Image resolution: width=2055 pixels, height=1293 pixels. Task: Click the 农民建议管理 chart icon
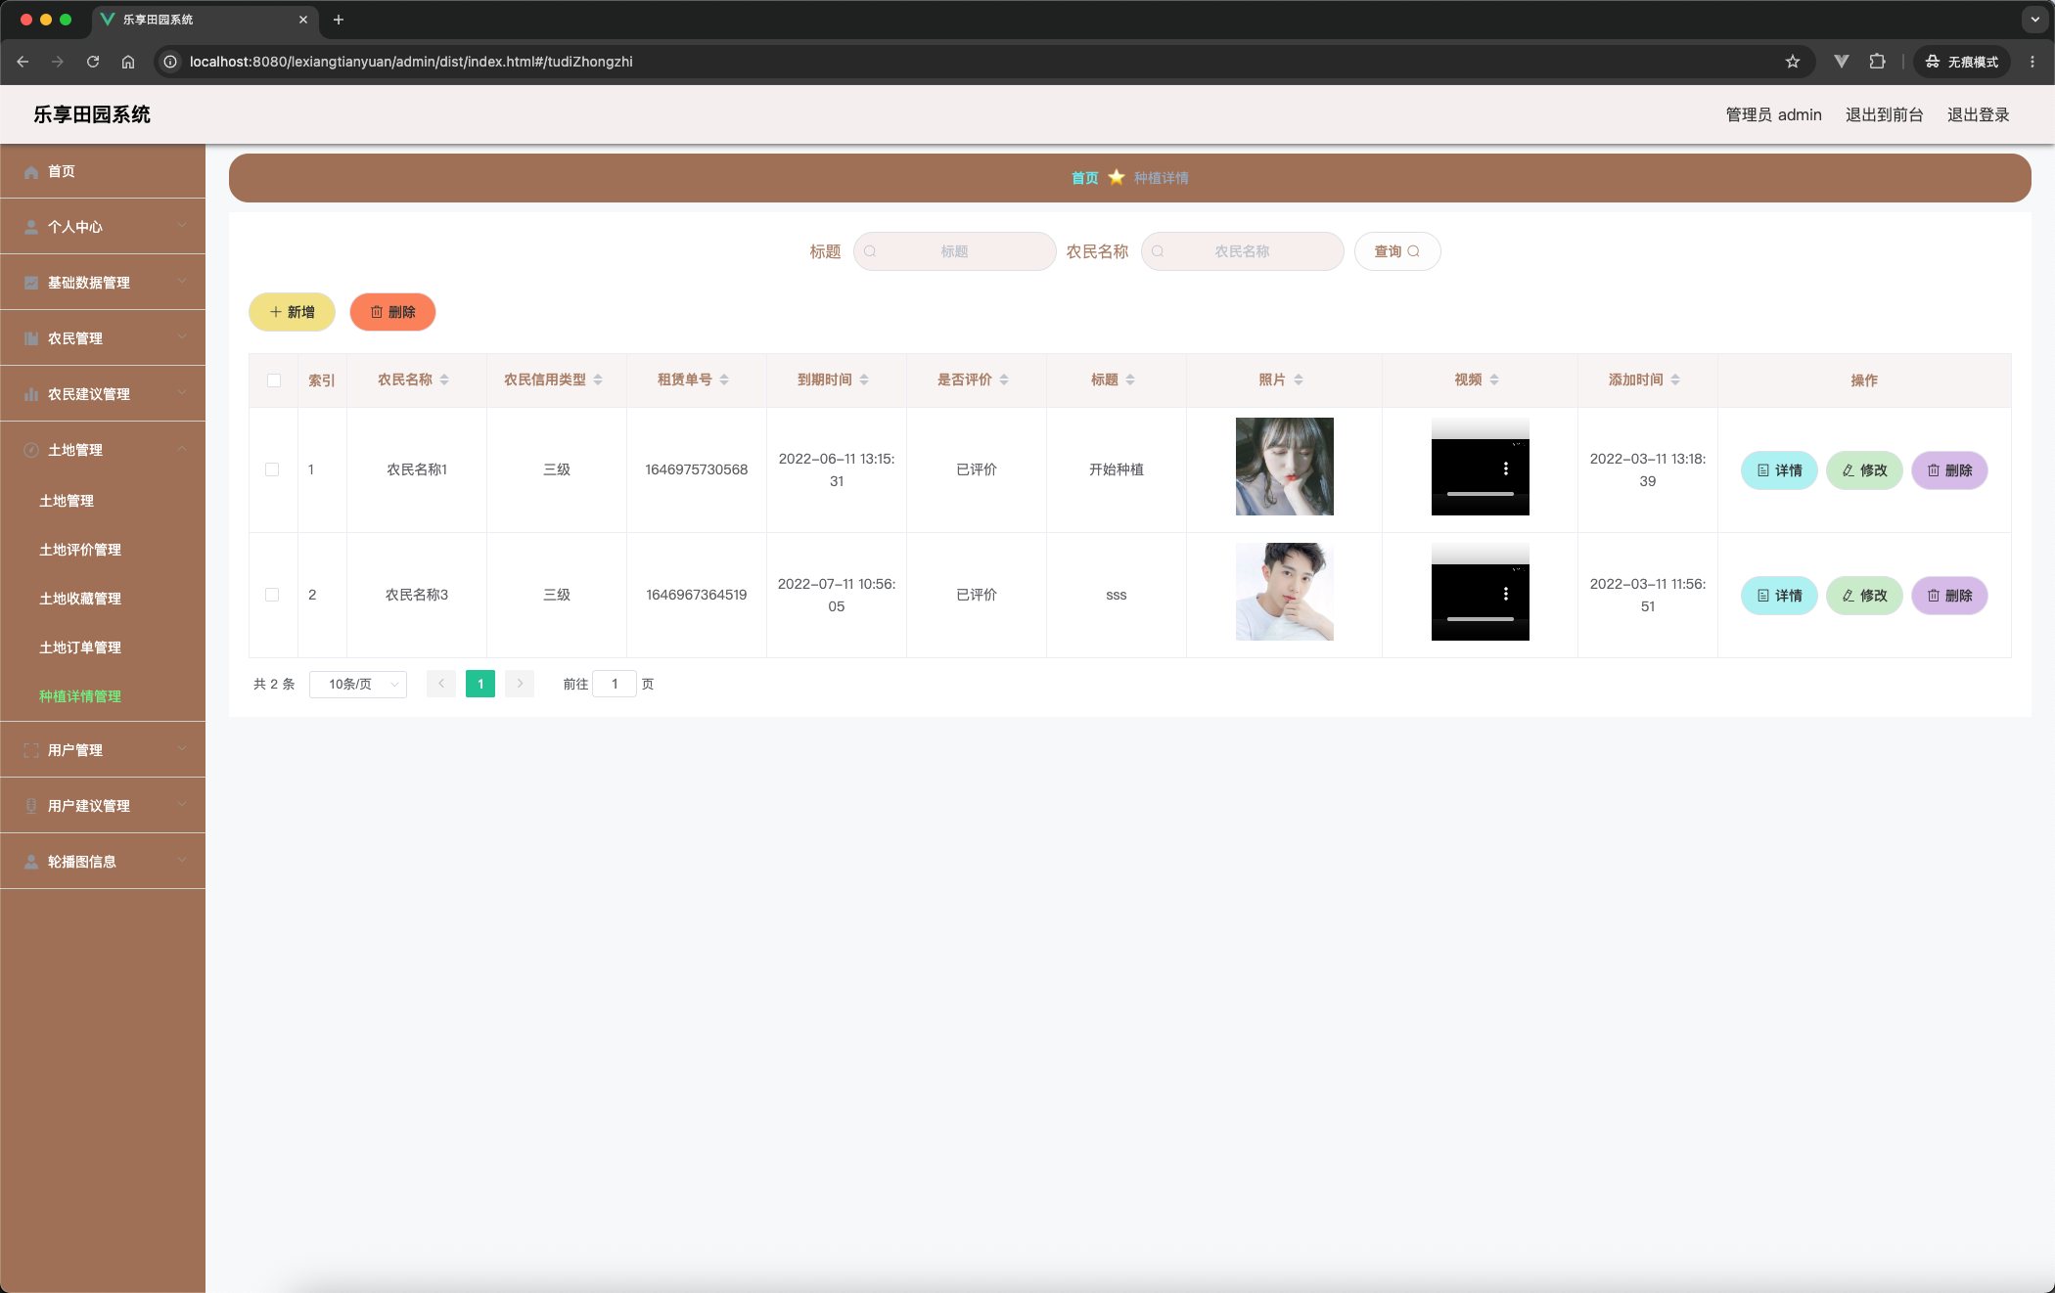(31, 394)
